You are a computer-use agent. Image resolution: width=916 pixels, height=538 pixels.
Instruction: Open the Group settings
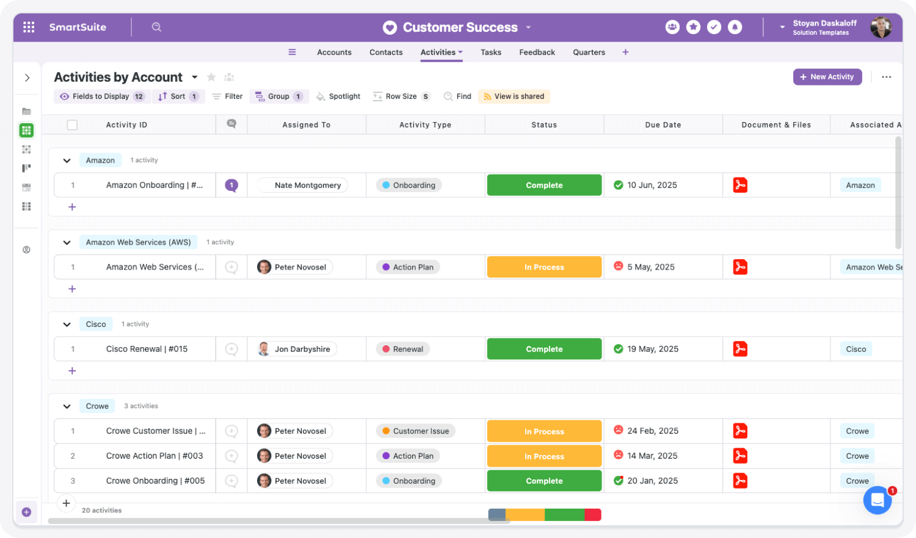coord(279,96)
